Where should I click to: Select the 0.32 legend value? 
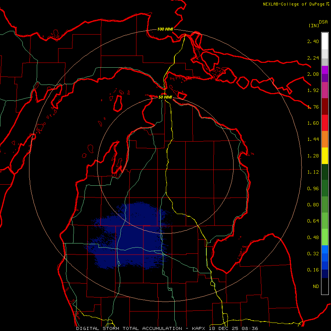pos(313,254)
